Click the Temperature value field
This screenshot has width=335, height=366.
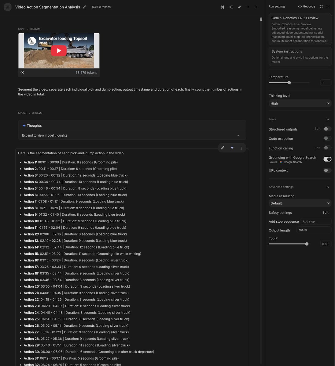pos(326,83)
